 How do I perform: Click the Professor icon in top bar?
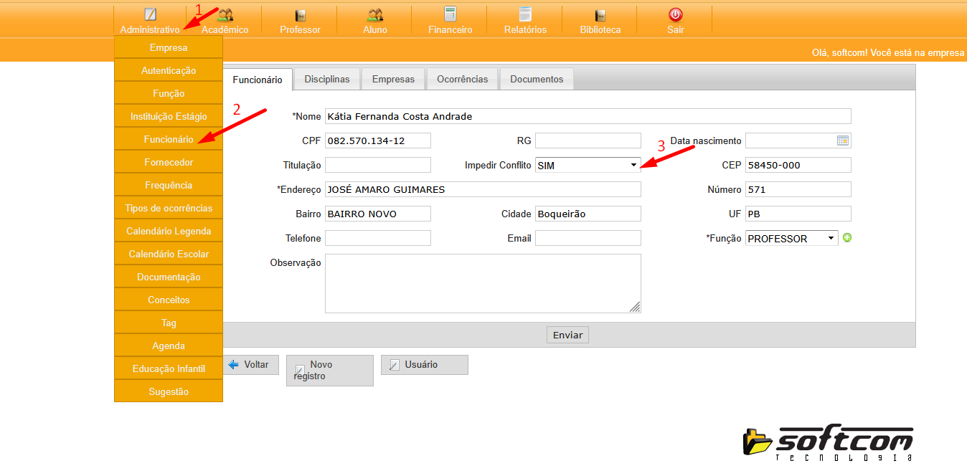coord(300,15)
